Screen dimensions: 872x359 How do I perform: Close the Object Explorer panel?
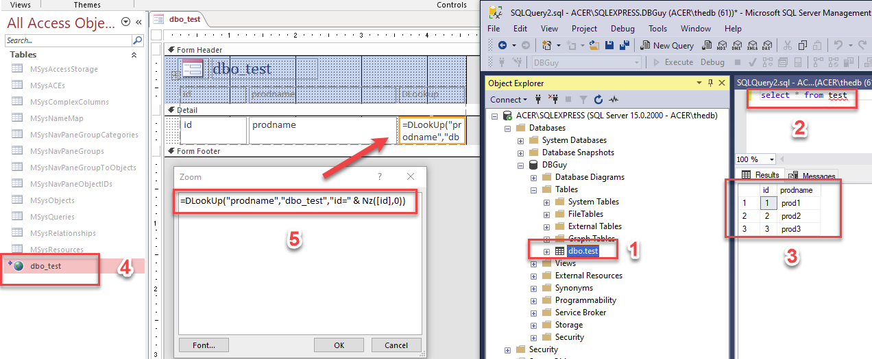click(721, 83)
